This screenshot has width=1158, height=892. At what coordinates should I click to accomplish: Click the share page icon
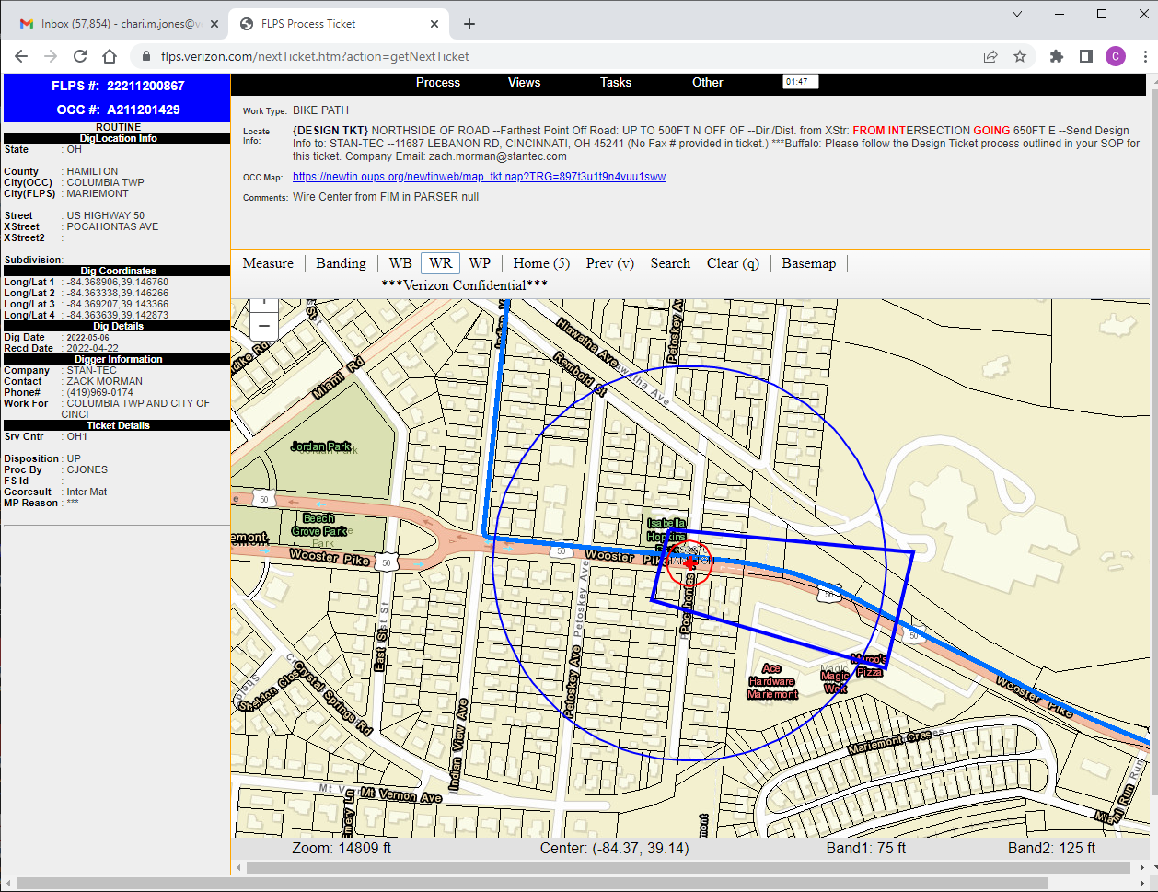point(990,56)
